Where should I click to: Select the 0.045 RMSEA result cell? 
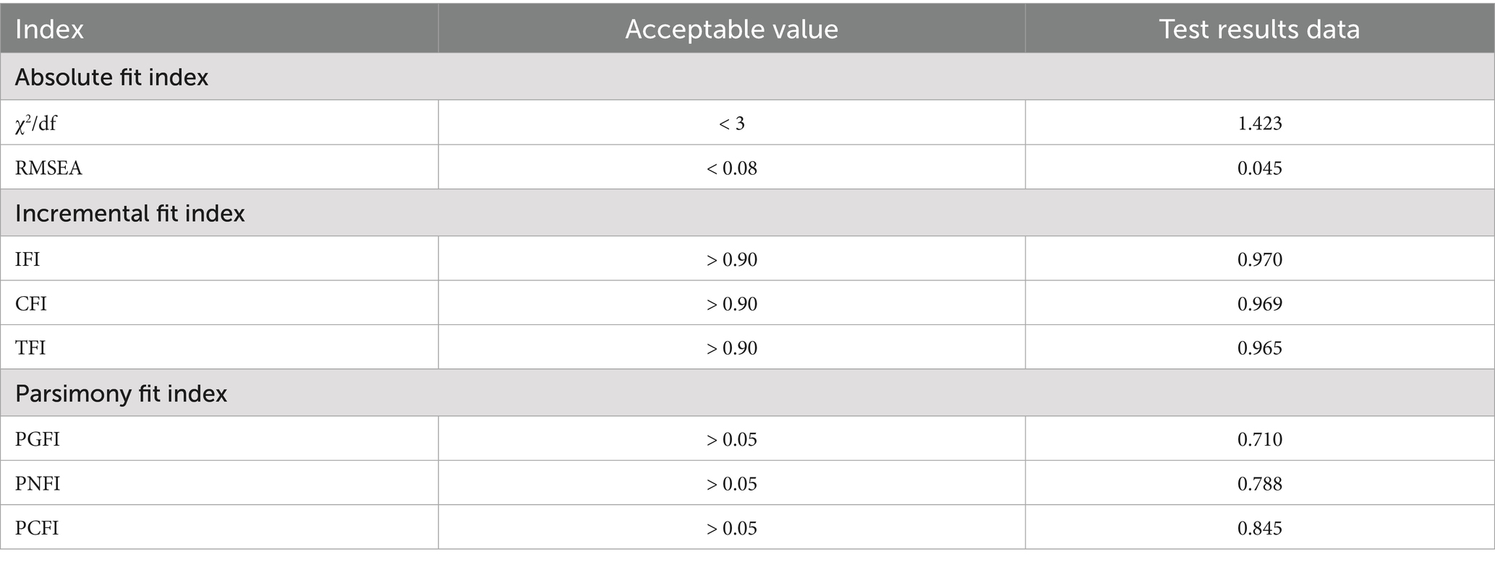[1259, 168]
